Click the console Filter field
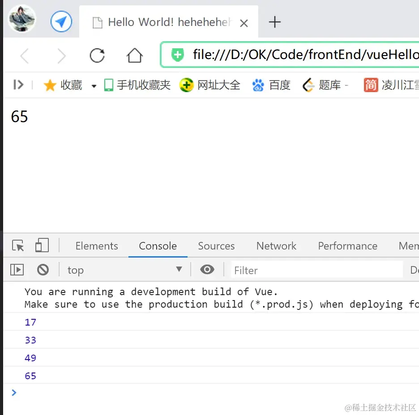Viewport: 419px width, 415px height. (x=316, y=270)
